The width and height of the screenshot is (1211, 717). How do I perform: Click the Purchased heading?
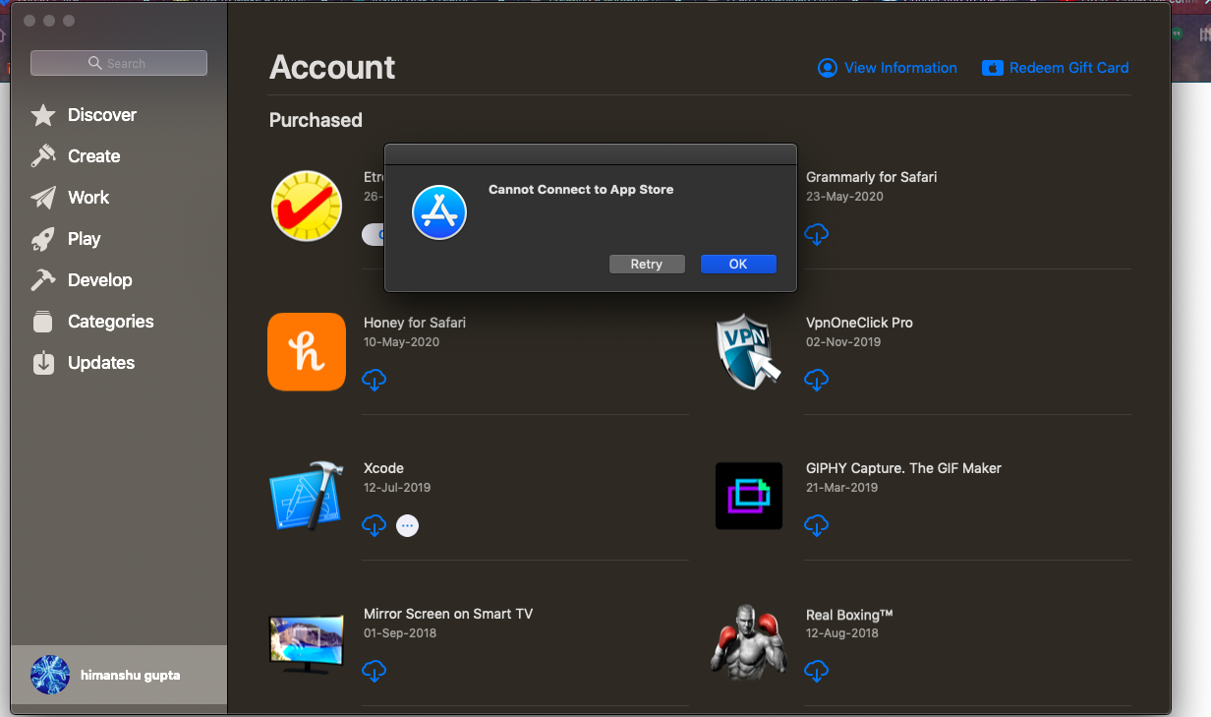click(x=316, y=120)
